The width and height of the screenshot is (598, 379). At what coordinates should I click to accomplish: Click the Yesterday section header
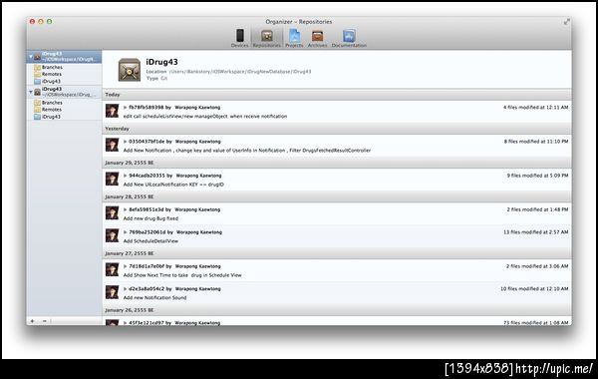point(337,129)
